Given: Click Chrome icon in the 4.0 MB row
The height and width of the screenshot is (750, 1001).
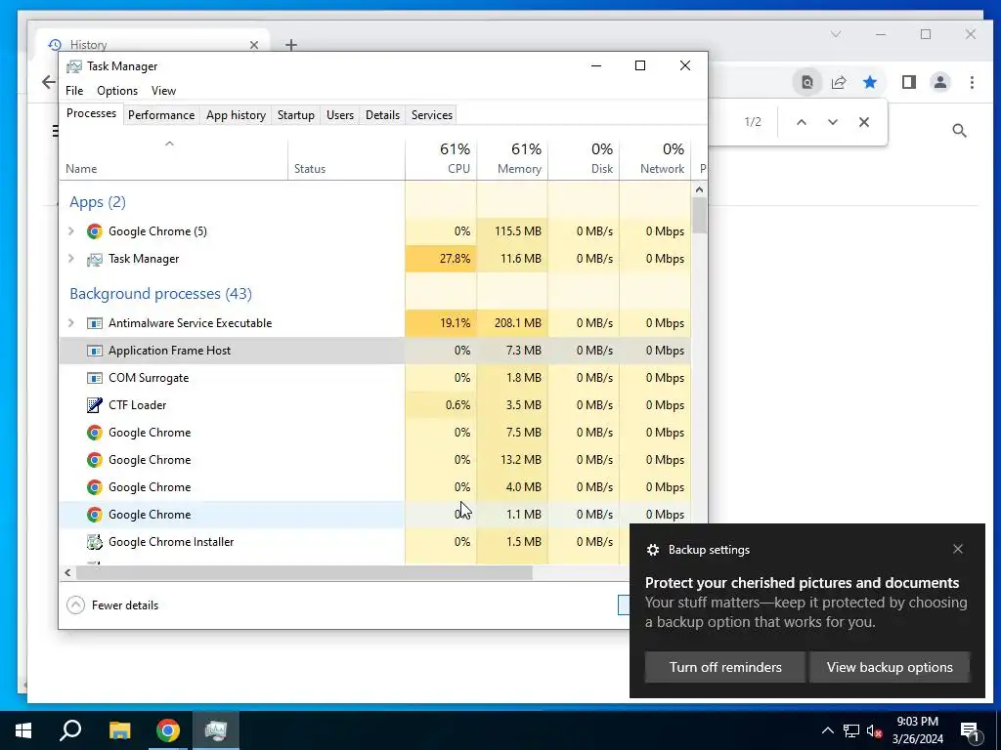Looking at the screenshot, I should click(x=95, y=487).
